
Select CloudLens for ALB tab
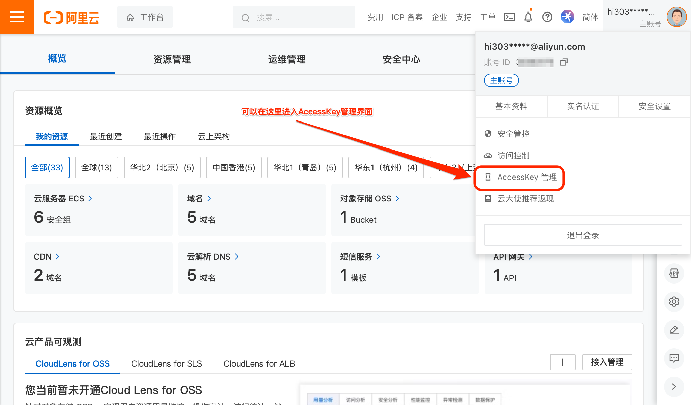pyautogui.click(x=259, y=363)
